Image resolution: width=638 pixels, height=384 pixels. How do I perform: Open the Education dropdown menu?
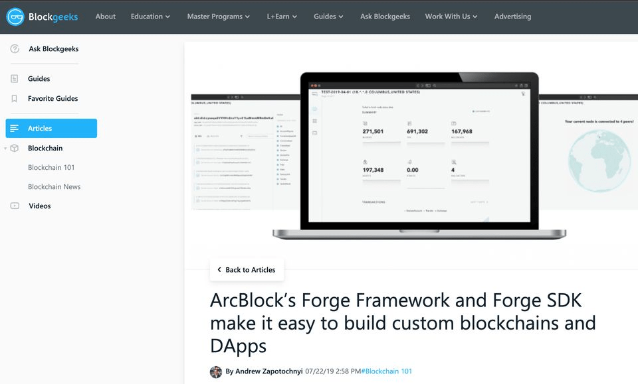click(150, 17)
